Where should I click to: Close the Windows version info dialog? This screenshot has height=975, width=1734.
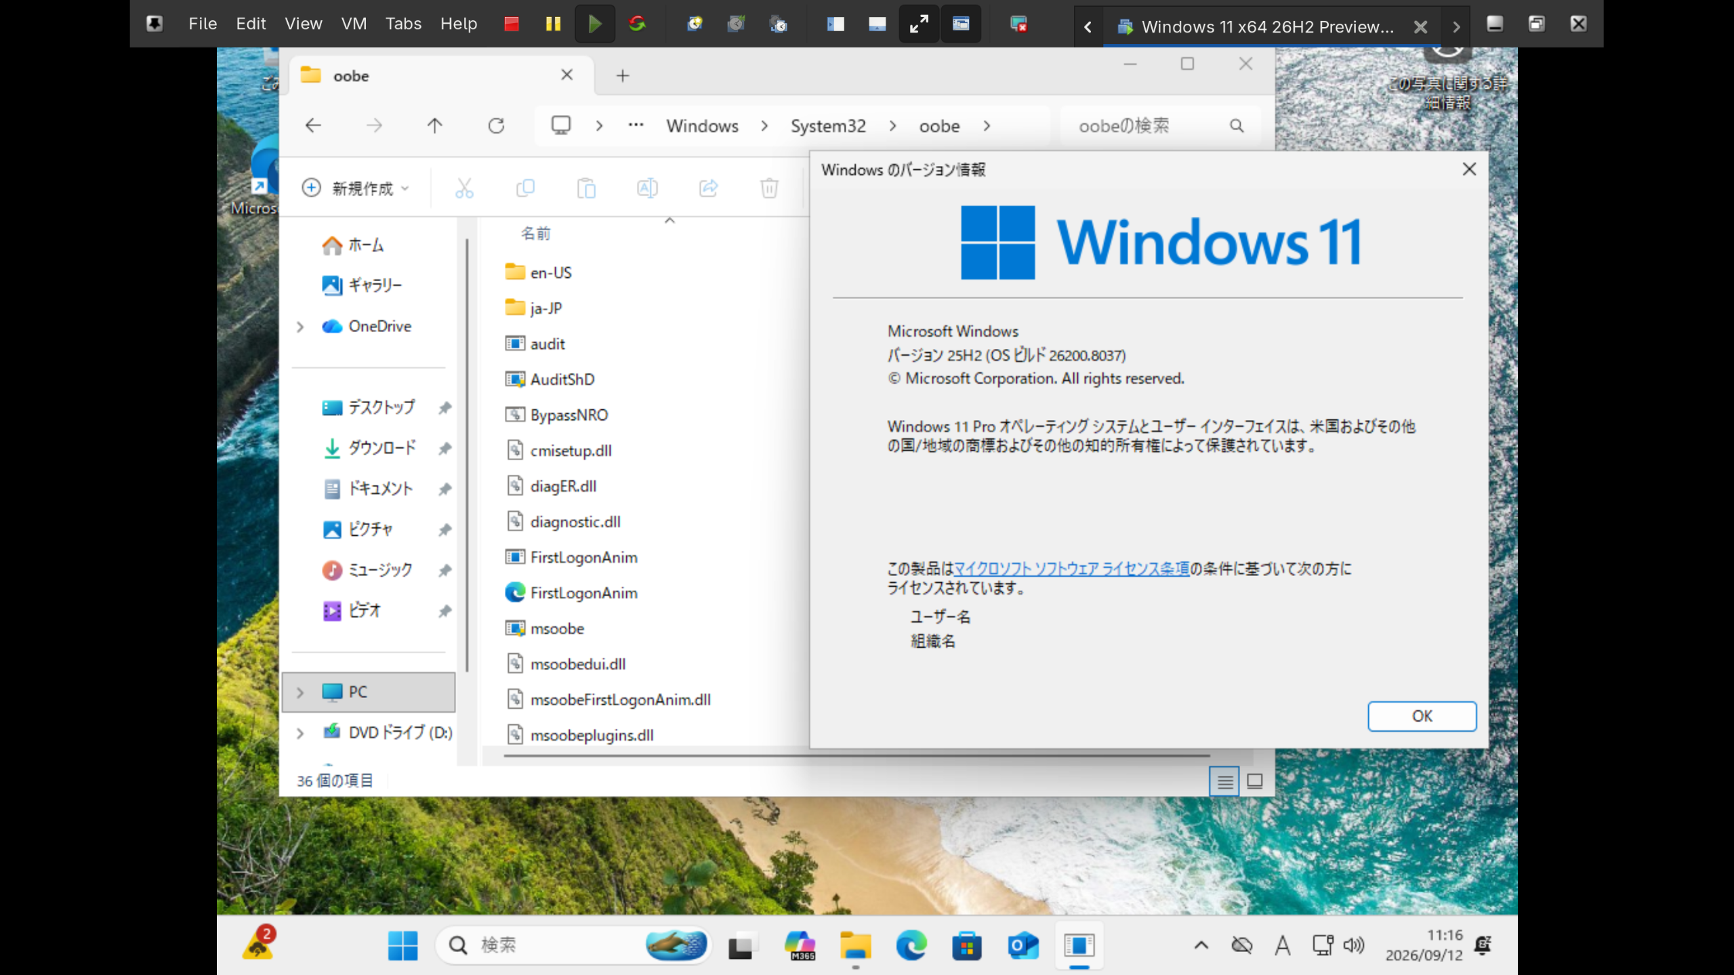pos(1469,169)
